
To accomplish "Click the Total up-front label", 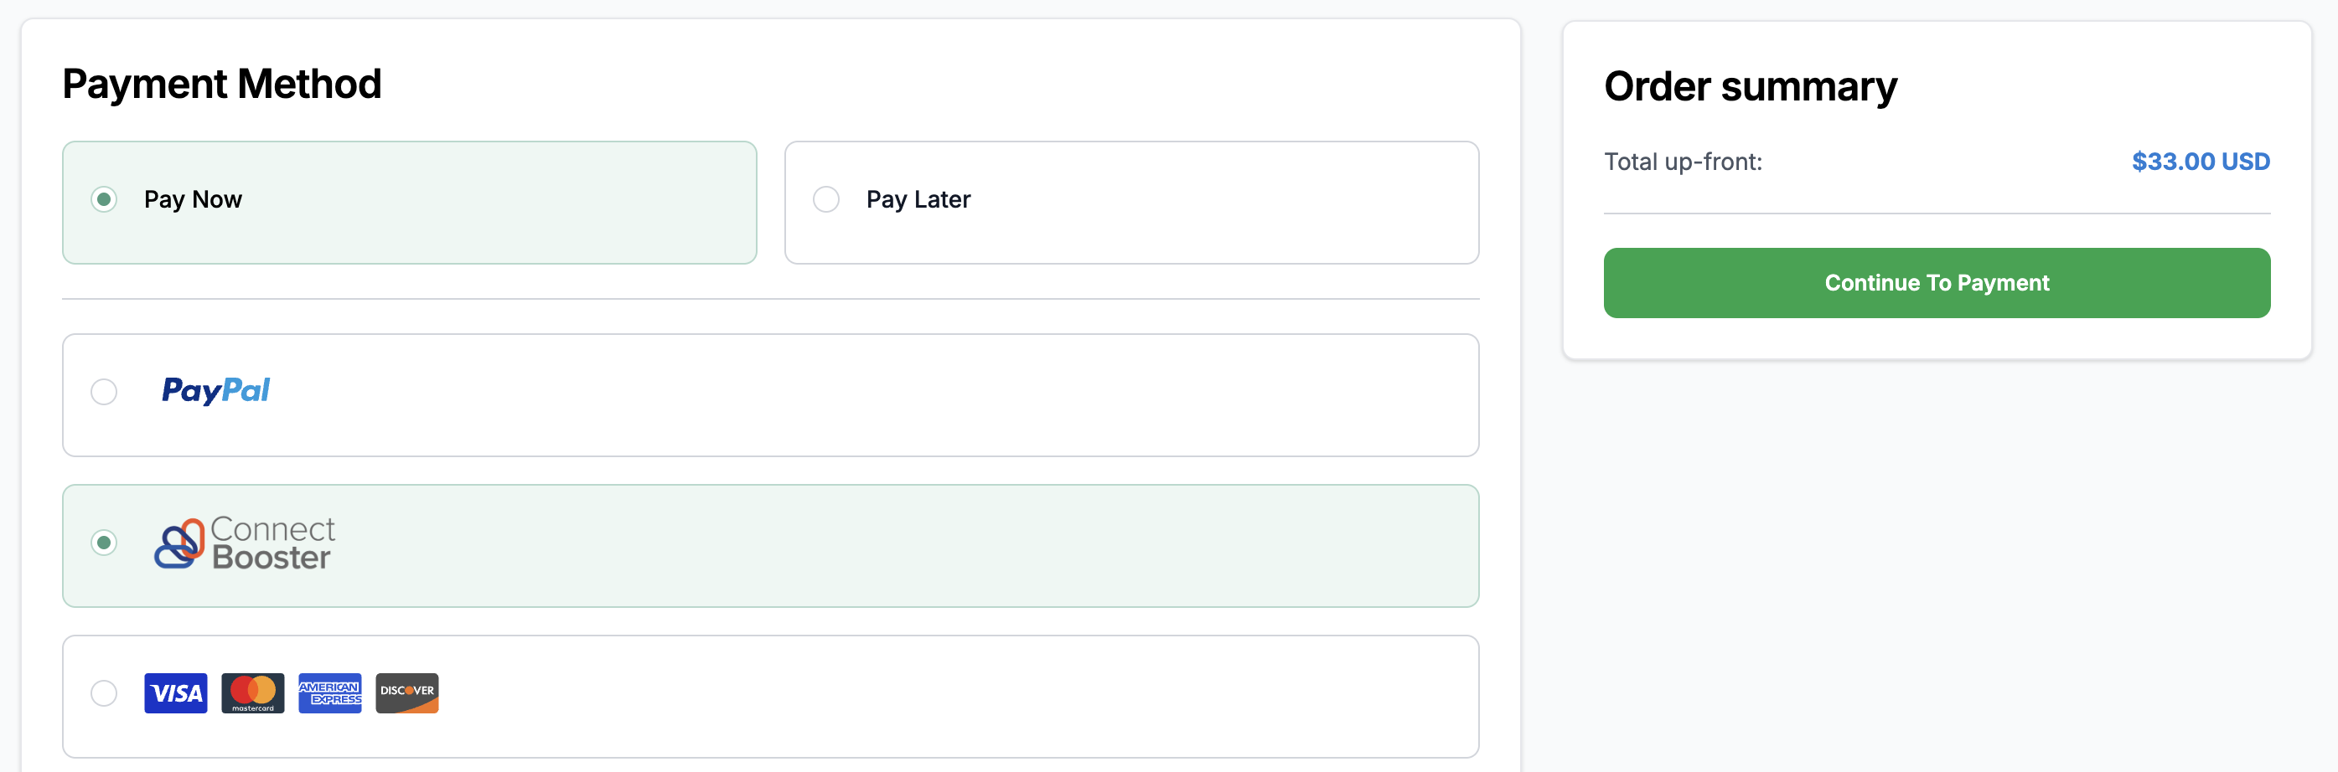I will (1684, 162).
